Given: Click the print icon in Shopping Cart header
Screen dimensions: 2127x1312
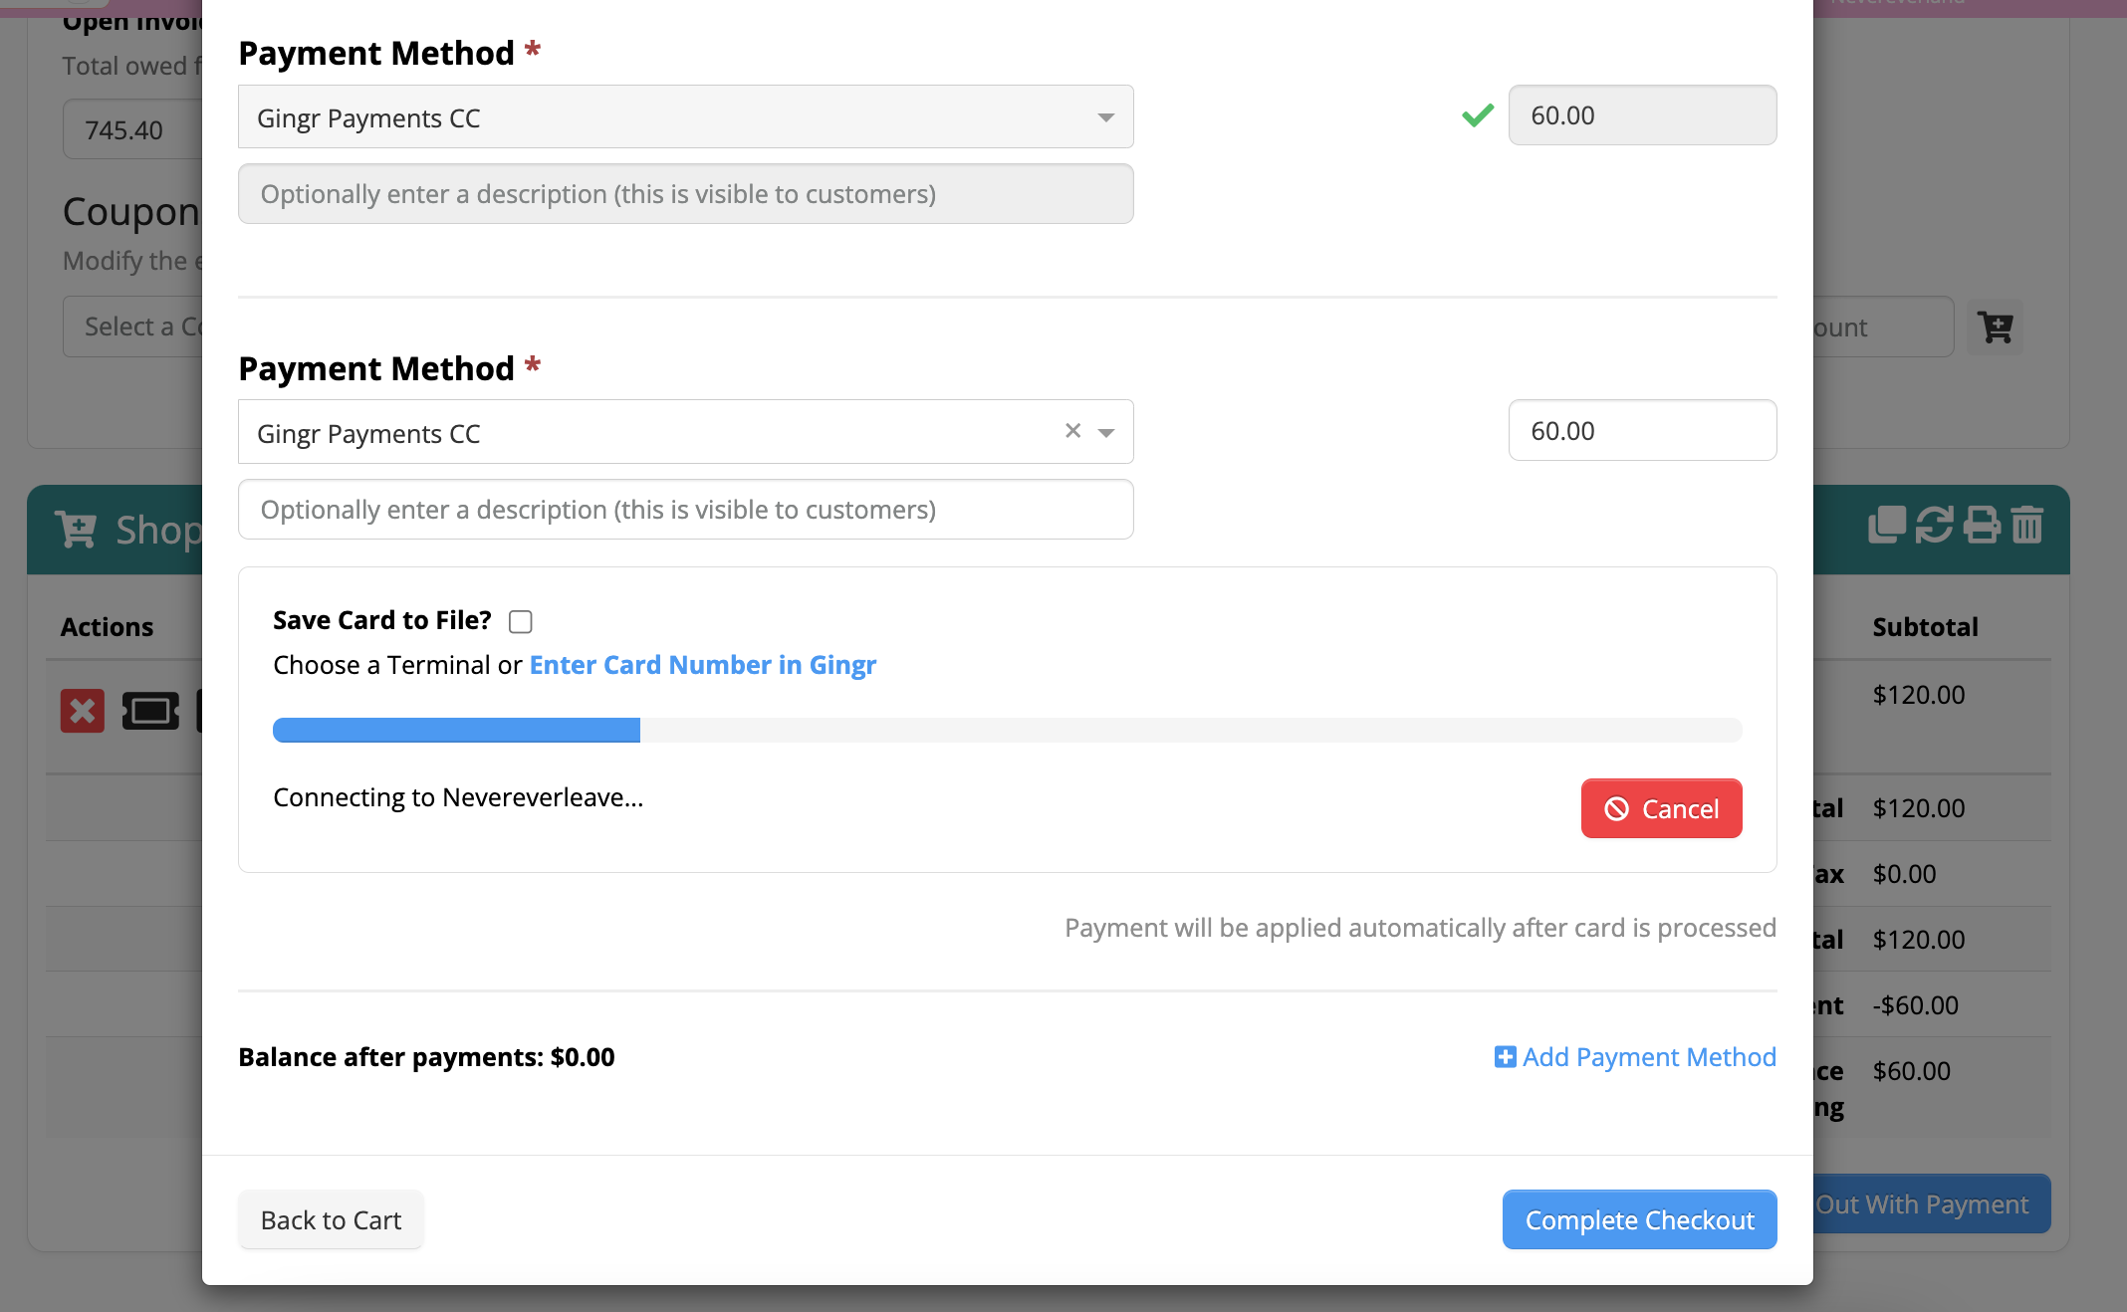Looking at the screenshot, I should click(1981, 526).
